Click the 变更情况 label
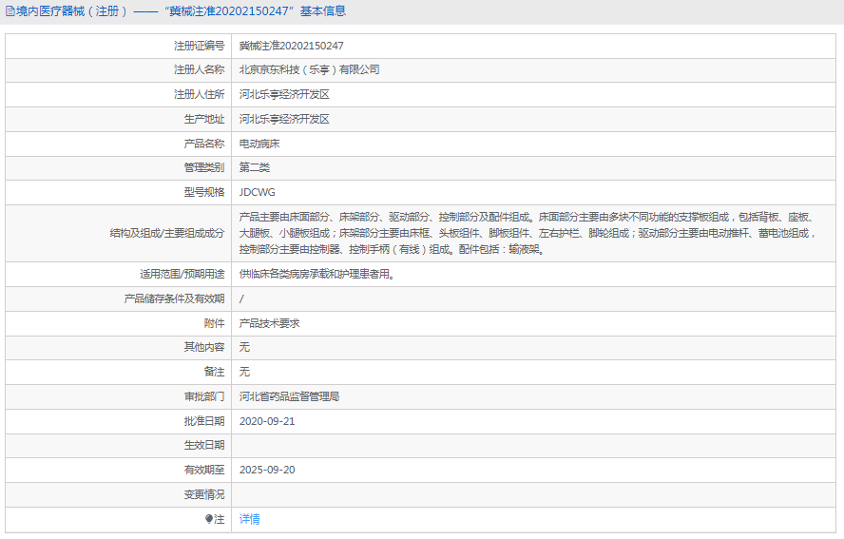 point(204,494)
